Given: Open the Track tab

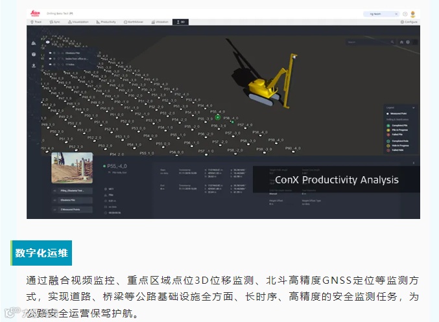Looking at the screenshot, I should click(x=36, y=22).
